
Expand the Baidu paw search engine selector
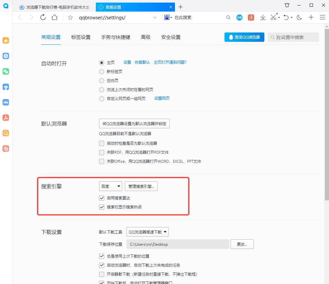tap(168, 17)
